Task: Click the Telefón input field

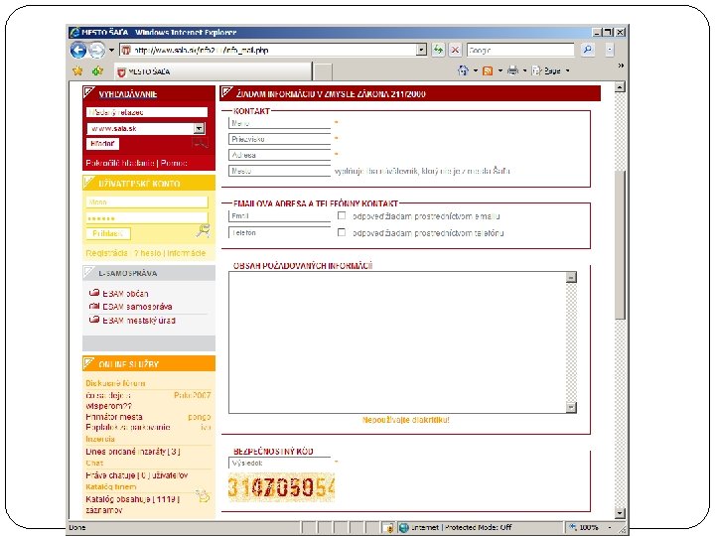Action: tap(279, 232)
